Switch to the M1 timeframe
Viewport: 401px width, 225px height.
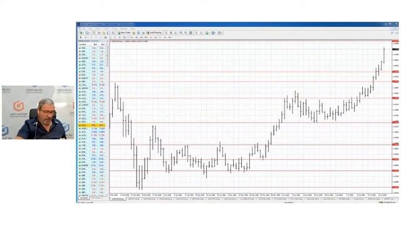click(x=132, y=37)
